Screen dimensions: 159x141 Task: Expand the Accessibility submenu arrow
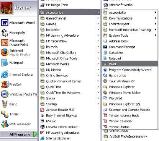coord(156,12)
